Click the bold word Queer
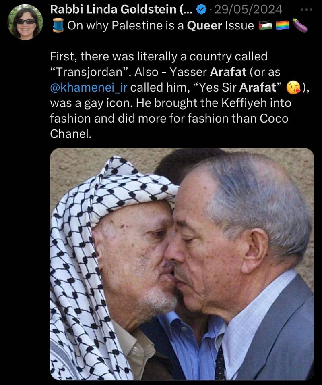 pyautogui.click(x=204, y=26)
